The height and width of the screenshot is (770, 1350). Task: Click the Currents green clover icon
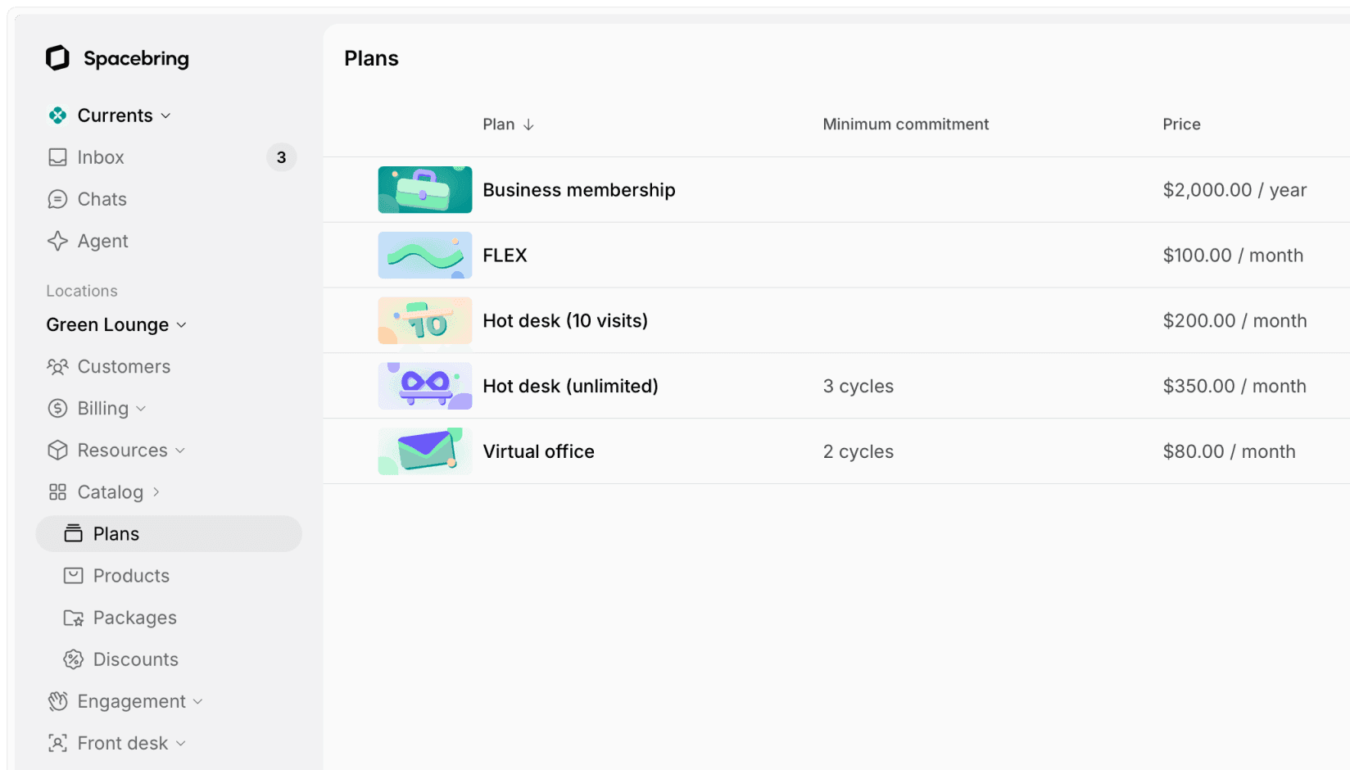[x=57, y=115]
